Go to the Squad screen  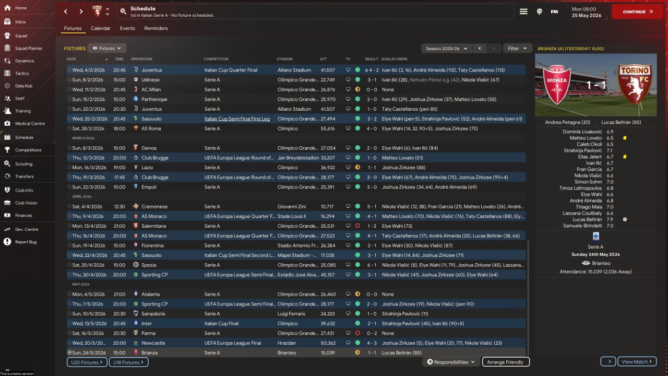click(x=21, y=36)
